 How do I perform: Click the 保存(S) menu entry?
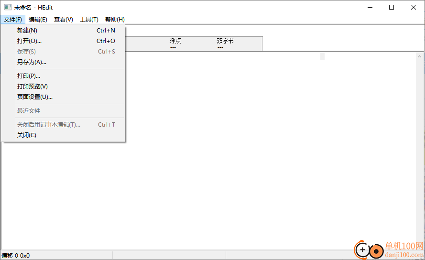(x=63, y=52)
